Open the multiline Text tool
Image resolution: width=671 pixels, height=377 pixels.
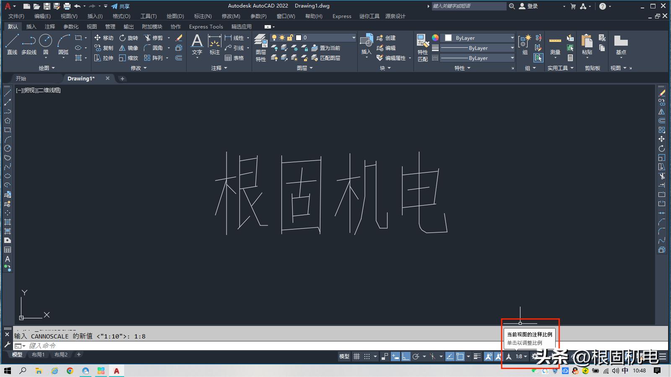(x=197, y=44)
